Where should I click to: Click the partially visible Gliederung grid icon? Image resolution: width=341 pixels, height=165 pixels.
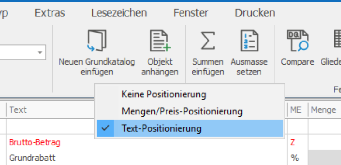pyautogui.click(x=338, y=39)
